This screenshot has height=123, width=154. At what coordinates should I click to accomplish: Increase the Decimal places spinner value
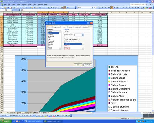pos(83,34)
